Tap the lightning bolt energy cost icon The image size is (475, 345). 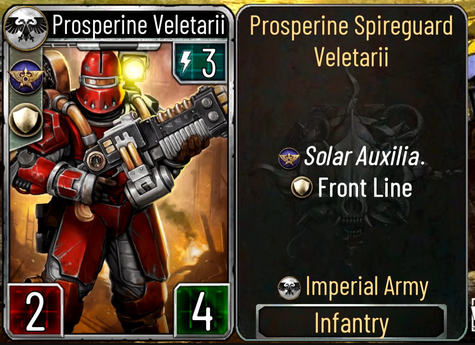tap(186, 63)
